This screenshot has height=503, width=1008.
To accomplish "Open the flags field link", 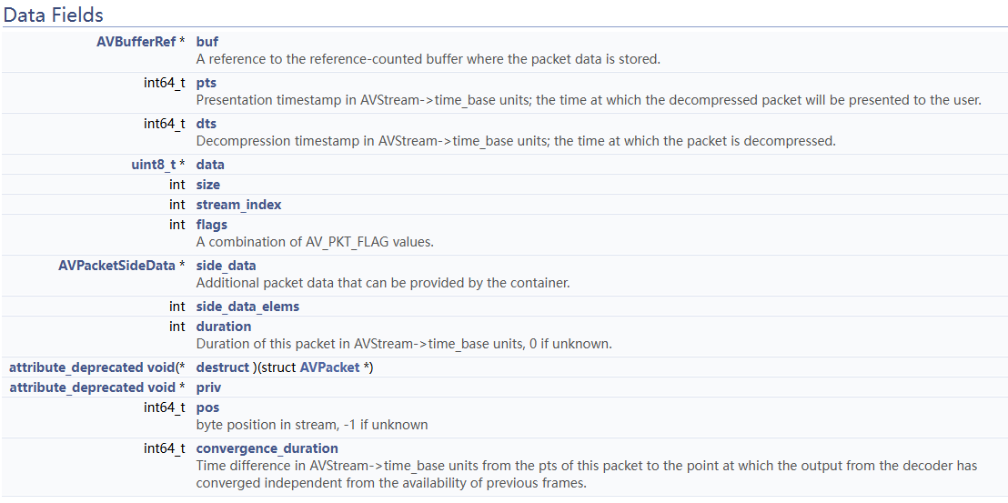I will [x=211, y=225].
